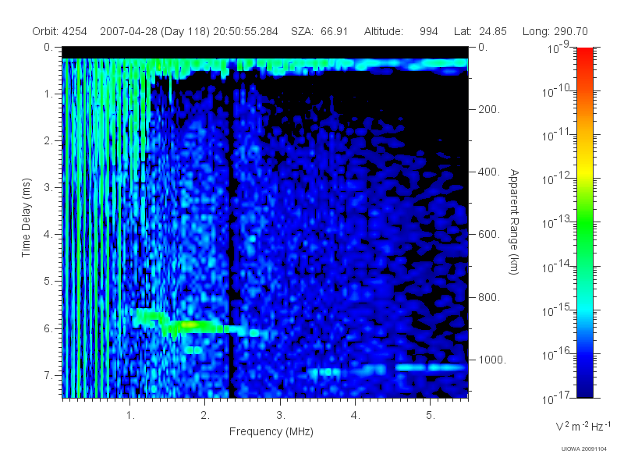Screen dimensions: 624x468
Task: Click the 10^-17 color scale label
Action: 556,398
